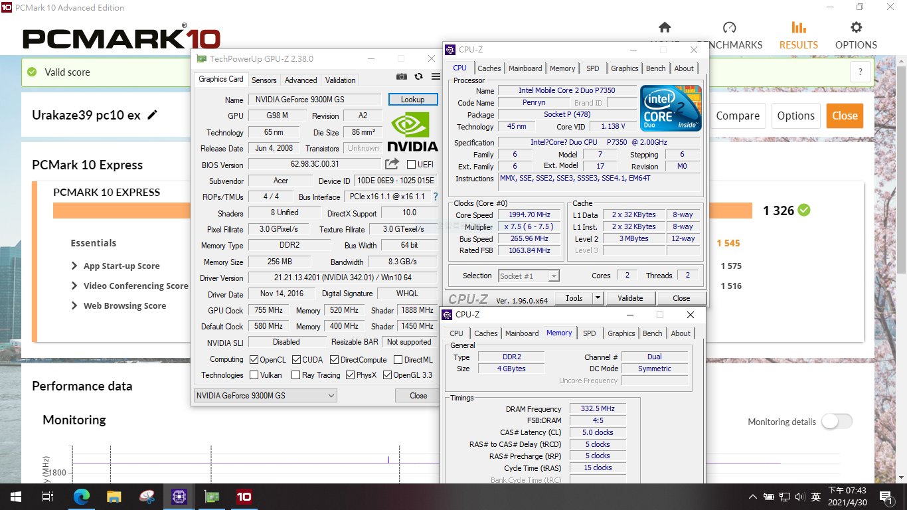This screenshot has height=510, width=907.
Task: Edit result name with pencil icon
Action: tap(153, 115)
